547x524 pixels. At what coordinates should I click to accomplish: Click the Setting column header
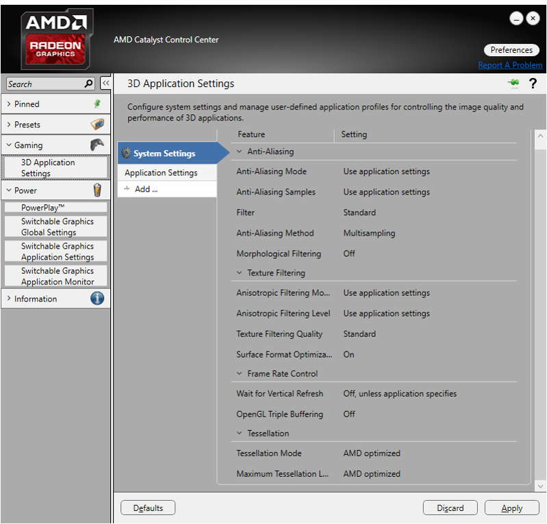tap(354, 134)
